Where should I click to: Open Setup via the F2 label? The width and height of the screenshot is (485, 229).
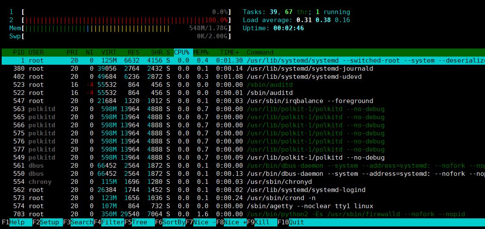48,222
